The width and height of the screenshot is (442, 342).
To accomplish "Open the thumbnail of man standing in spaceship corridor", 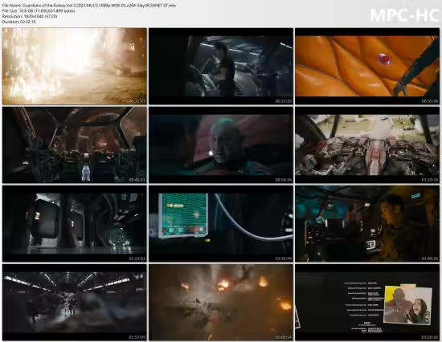I will pos(221,66).
